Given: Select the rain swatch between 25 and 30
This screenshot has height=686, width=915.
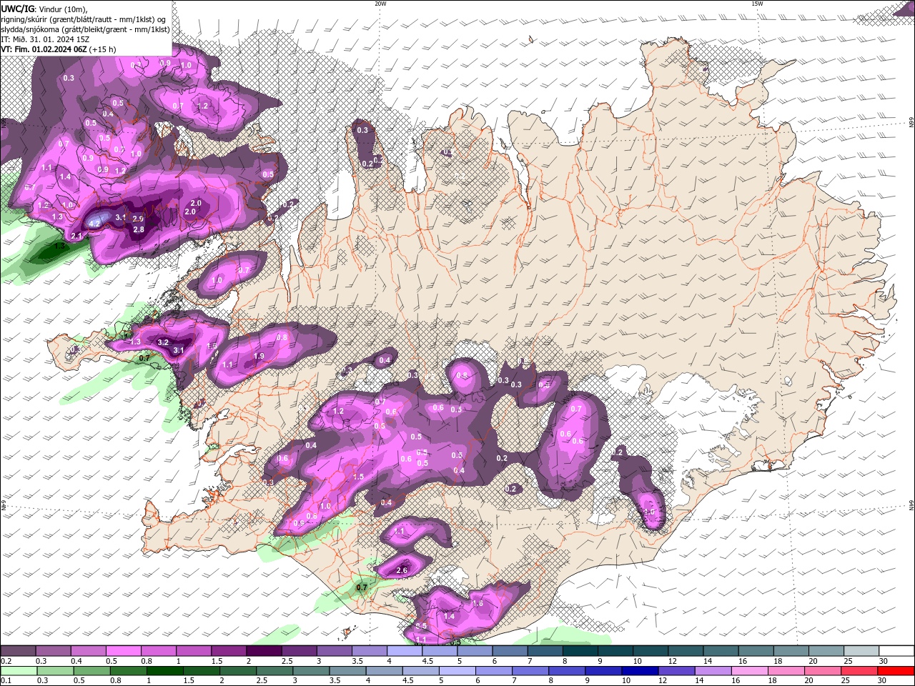Looking at the screenshot, I should 861,671.
